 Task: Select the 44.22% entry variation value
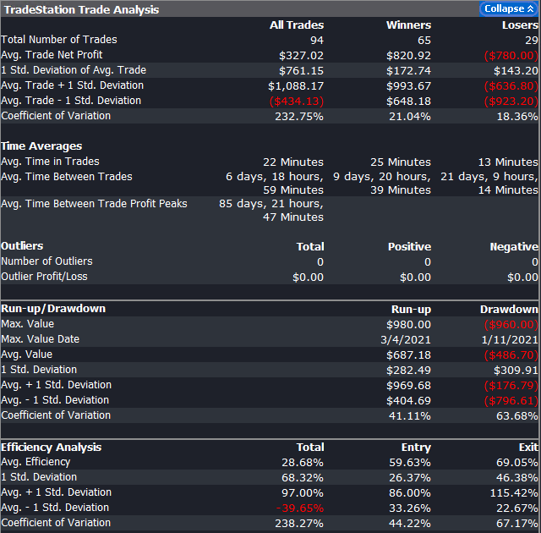tap(410, 523)
